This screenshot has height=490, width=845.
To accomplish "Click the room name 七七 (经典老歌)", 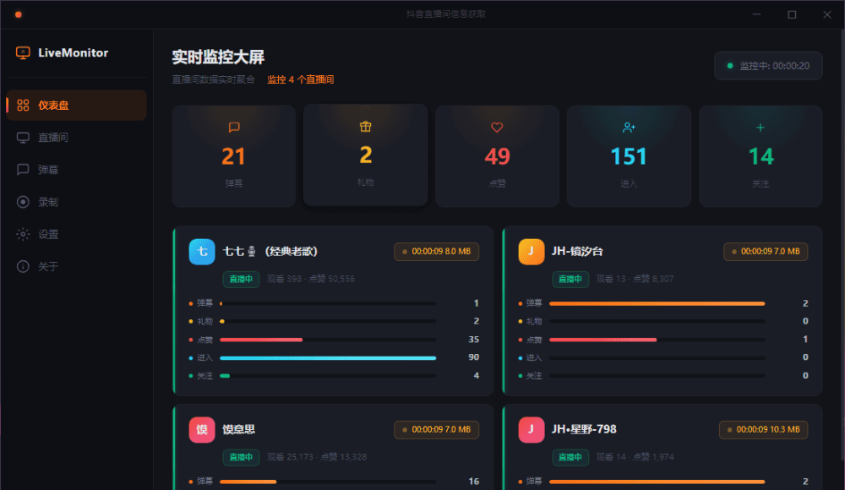I will pos(270,251).
